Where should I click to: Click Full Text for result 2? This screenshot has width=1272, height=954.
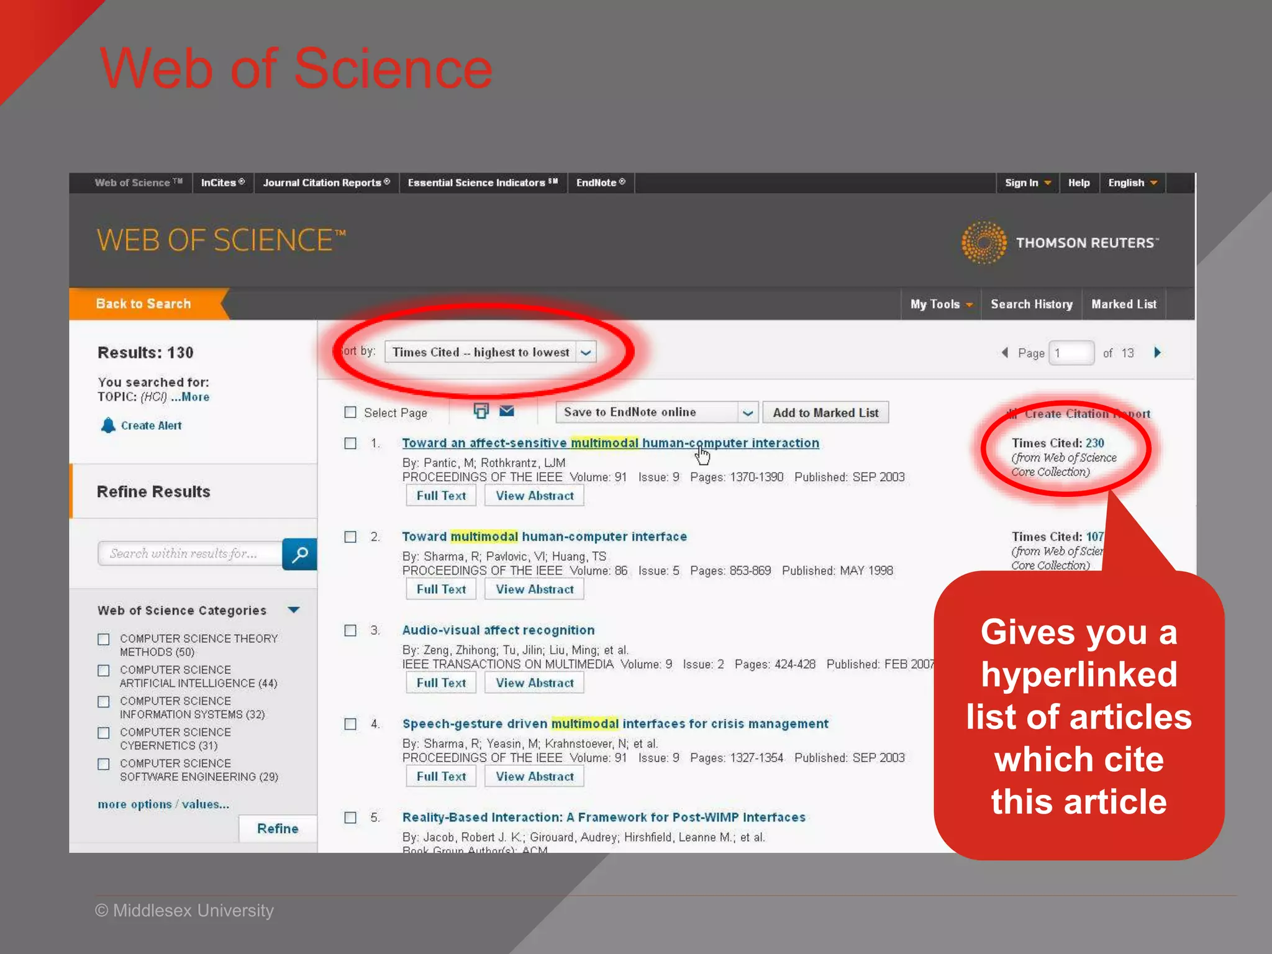pos(441,589)
